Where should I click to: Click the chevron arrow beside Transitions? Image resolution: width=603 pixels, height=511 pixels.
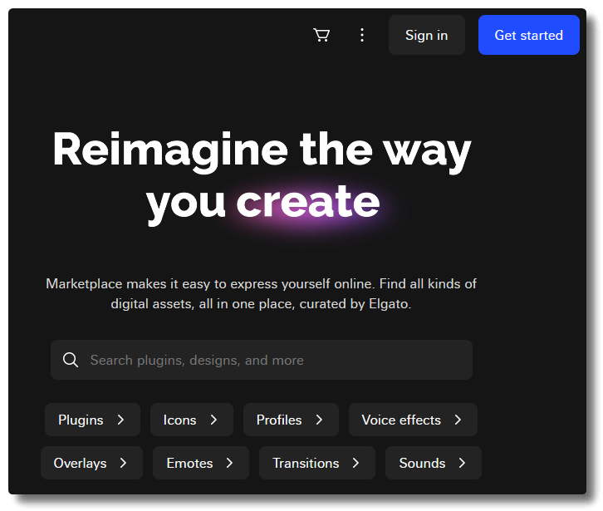[355, 463]
